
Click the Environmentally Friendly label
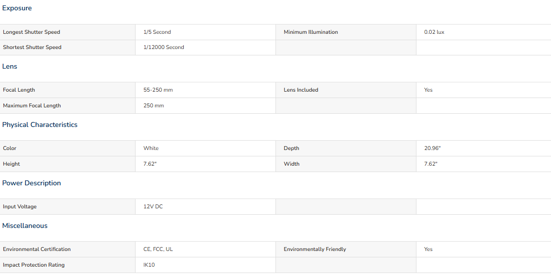(315, 250)
